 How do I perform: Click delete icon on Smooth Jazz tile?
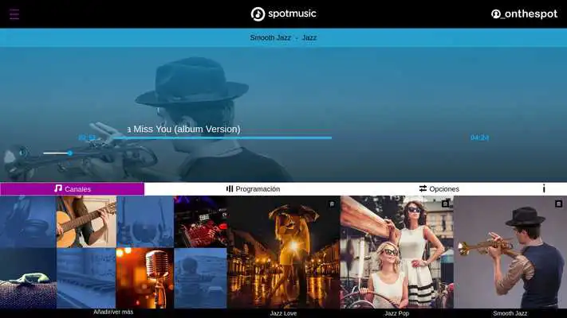pyautogui.click(x=558, y=204)
